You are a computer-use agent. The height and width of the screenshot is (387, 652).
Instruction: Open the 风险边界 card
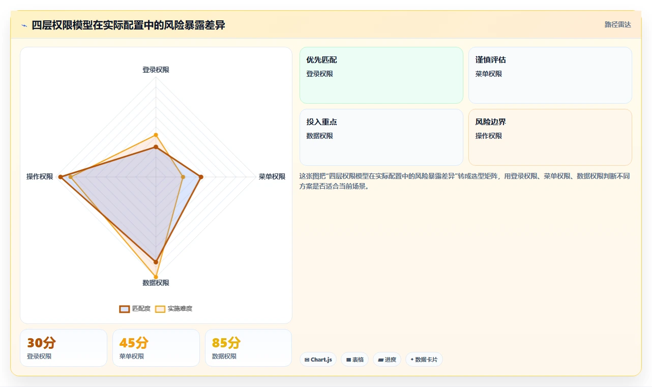(550, 137)
